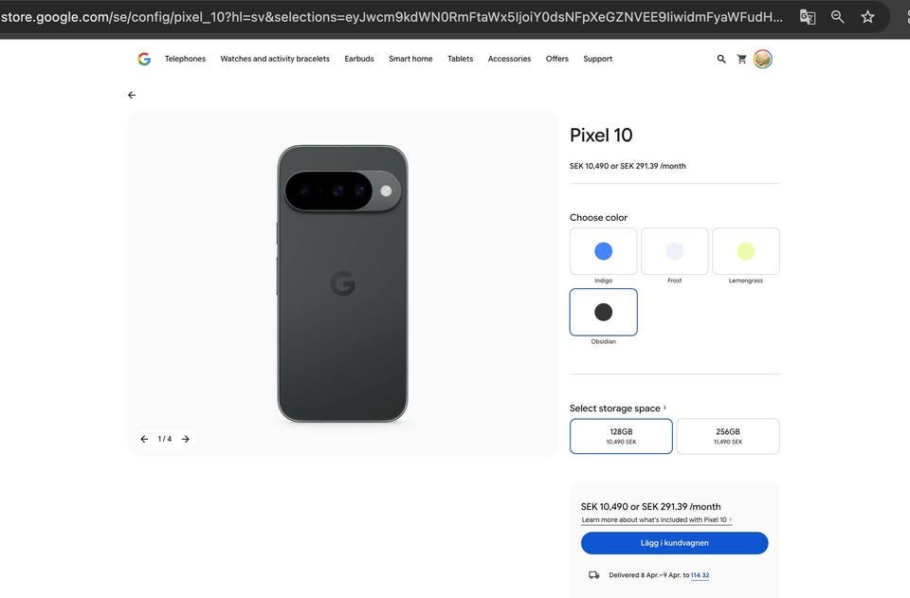Click the Lägg i kundvagnen button
The height and width of the screenshot is (598, 910).
tap(674, 543)
